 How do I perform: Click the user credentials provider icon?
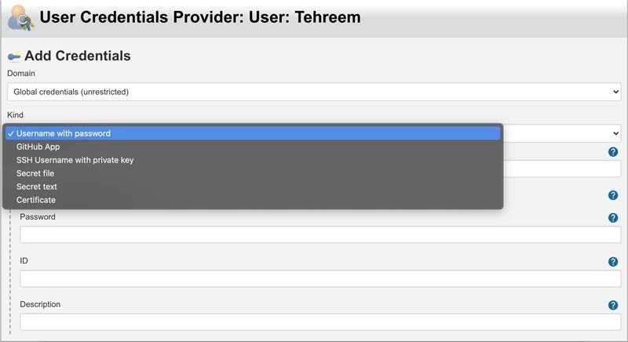tap(19, 18)
